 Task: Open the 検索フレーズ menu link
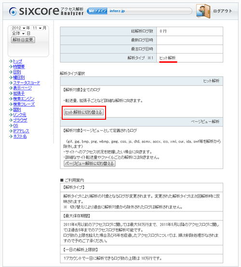click(x=24, y=104)
